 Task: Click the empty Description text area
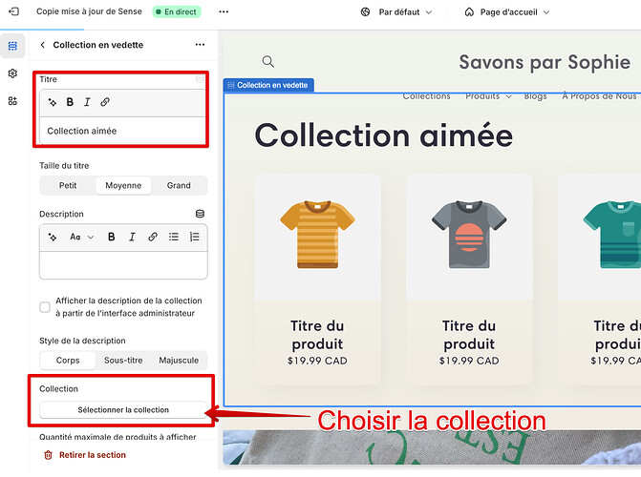pyautogui.click(x=123, y=265)
